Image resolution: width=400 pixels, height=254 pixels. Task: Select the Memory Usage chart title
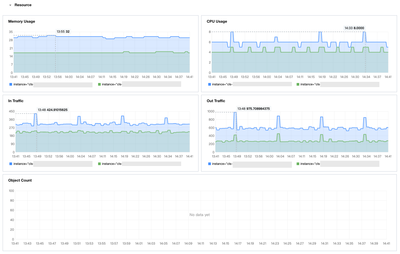coord(22,21)
